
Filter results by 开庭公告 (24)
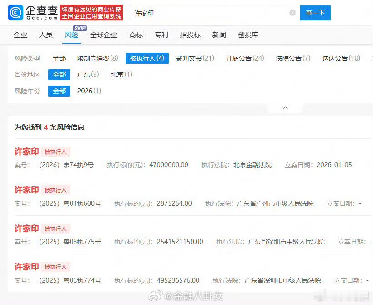point(244,58)
